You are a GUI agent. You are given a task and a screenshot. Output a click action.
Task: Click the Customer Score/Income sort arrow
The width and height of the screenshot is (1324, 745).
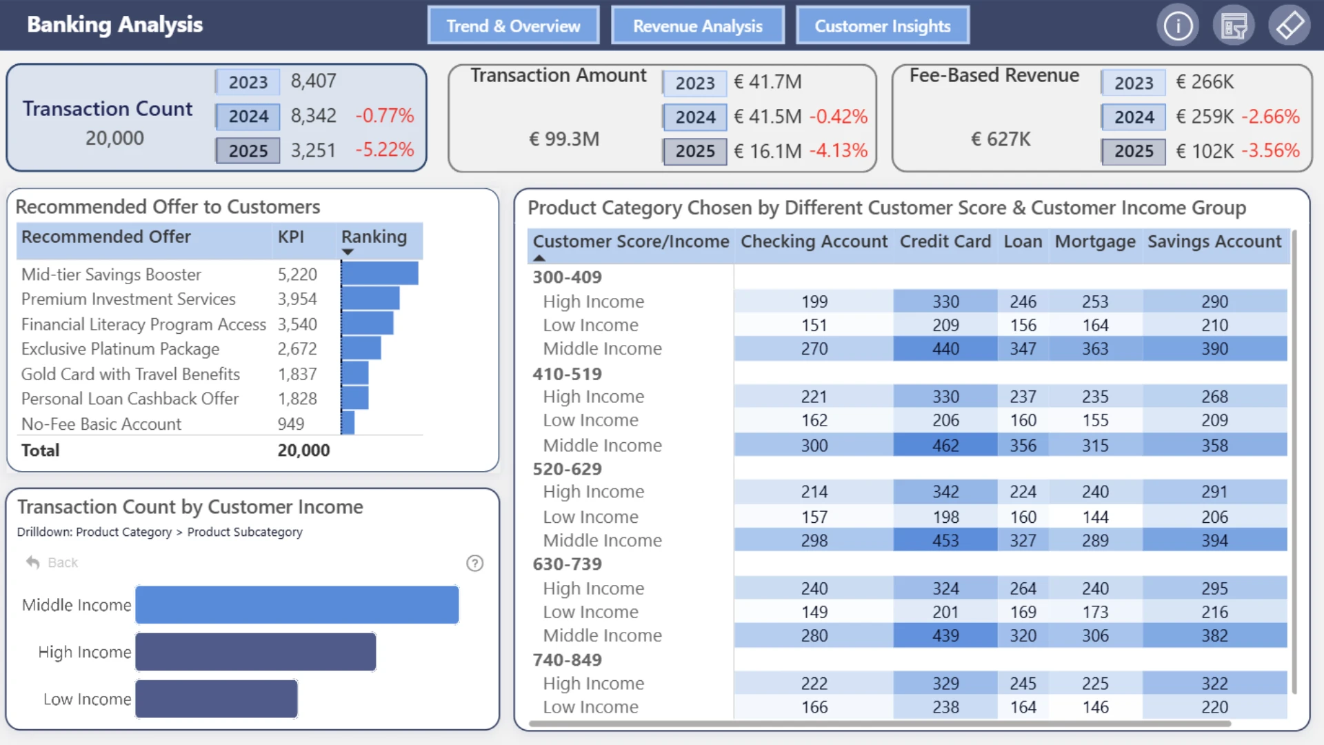coord(539,259)
